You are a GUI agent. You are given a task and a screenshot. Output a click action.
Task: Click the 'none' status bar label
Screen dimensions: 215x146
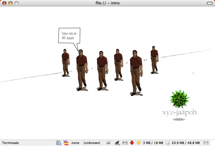(x=75, y=143)
